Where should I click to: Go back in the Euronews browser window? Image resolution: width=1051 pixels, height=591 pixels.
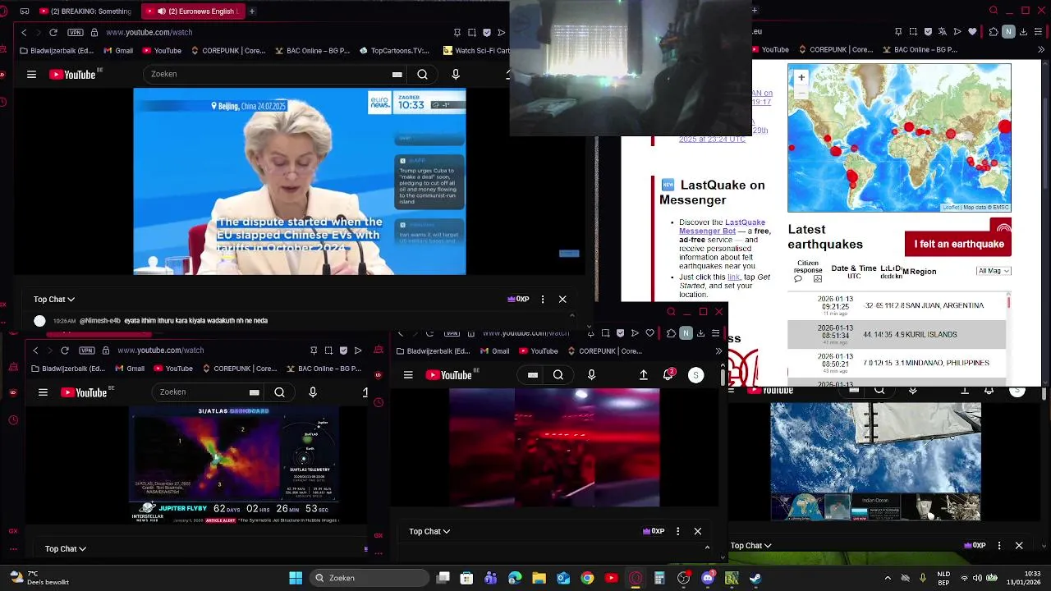pyautogui.click(x=24, y=32)
